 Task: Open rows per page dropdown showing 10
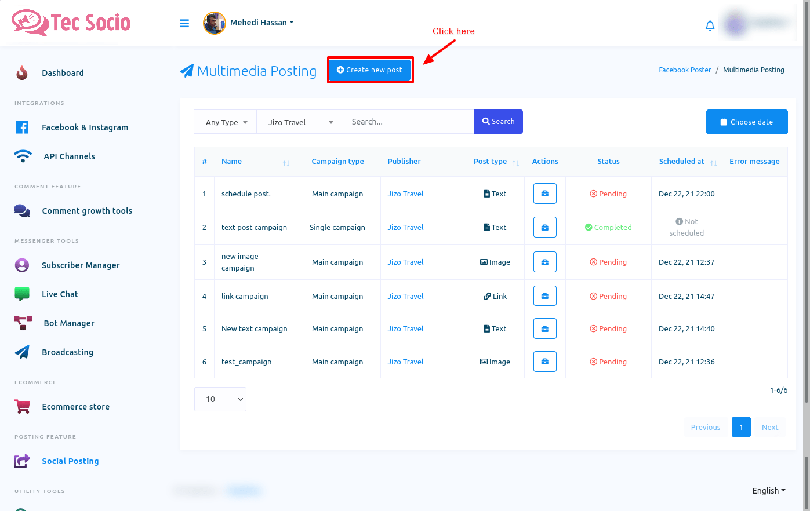[220, 399]
